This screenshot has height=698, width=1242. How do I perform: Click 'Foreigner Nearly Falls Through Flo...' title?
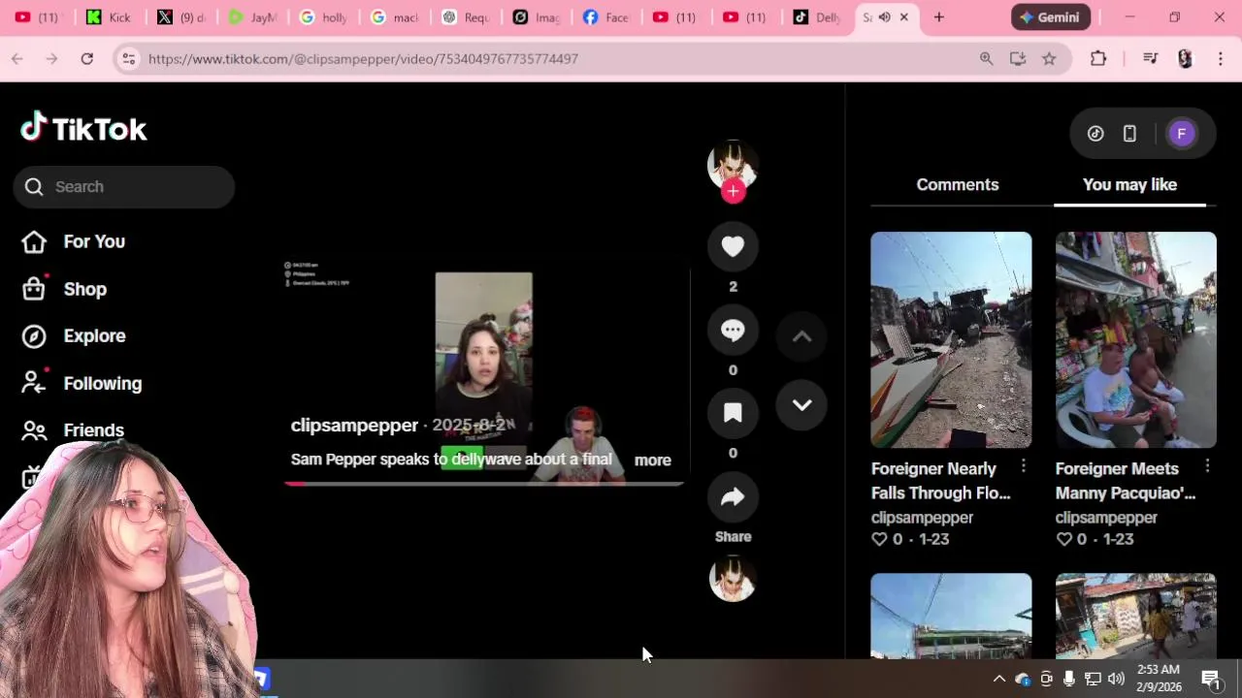(941, 481)
